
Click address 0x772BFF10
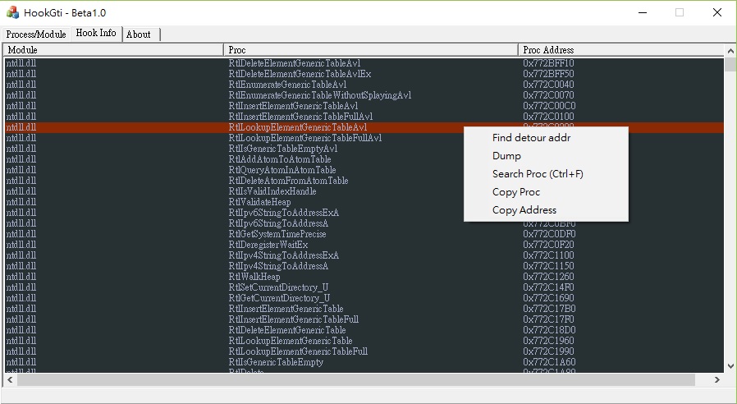pyautogui.click(x=548, y=63)
